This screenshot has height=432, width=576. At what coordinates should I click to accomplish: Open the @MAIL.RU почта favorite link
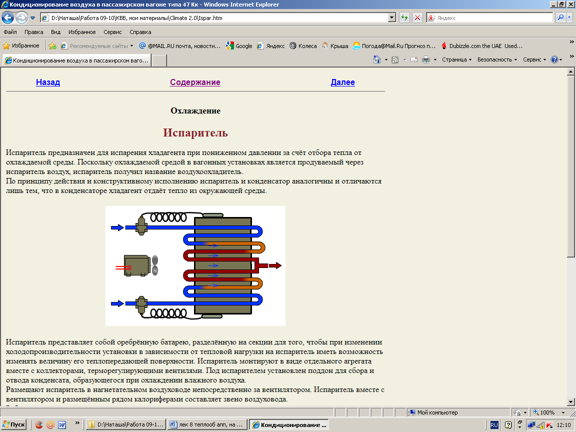180,46
